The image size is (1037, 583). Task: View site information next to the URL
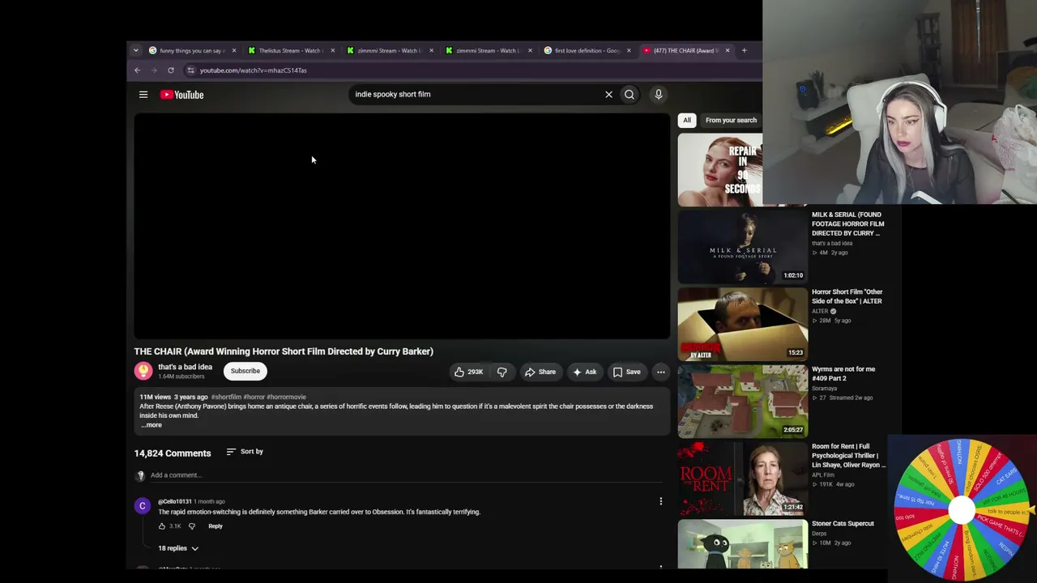(x=190, y=70)
